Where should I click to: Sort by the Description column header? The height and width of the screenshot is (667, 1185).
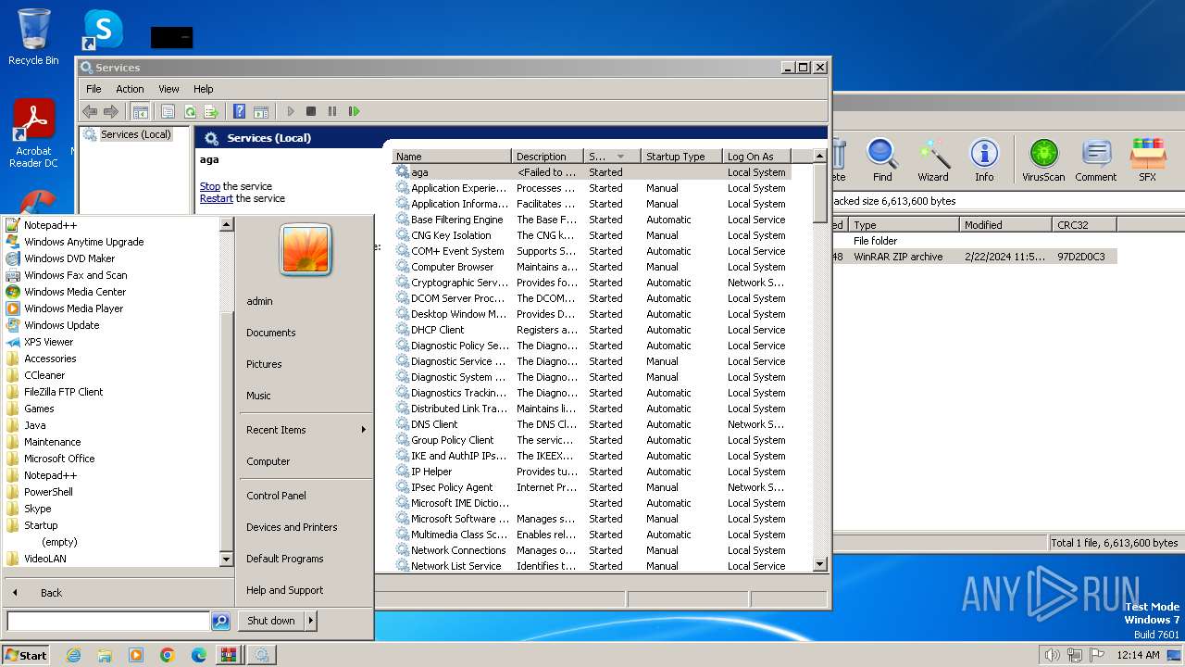click(547, 157)
